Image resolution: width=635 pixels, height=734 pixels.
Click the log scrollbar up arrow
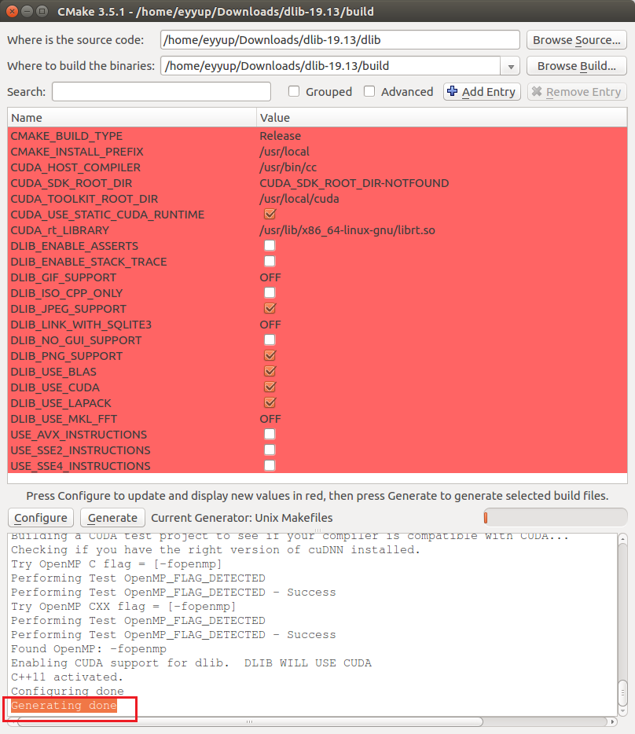point(622,539)
